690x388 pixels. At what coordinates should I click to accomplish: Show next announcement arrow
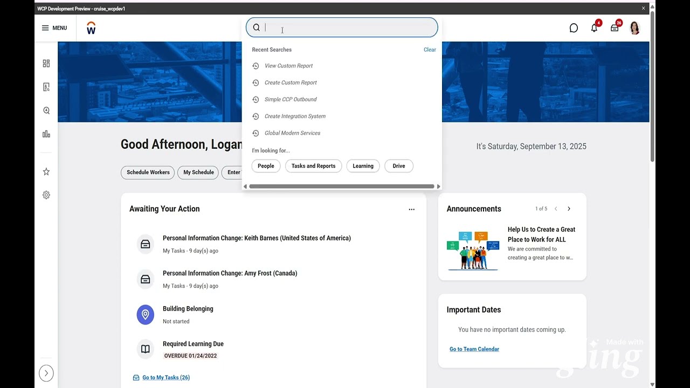click(569, 209)
